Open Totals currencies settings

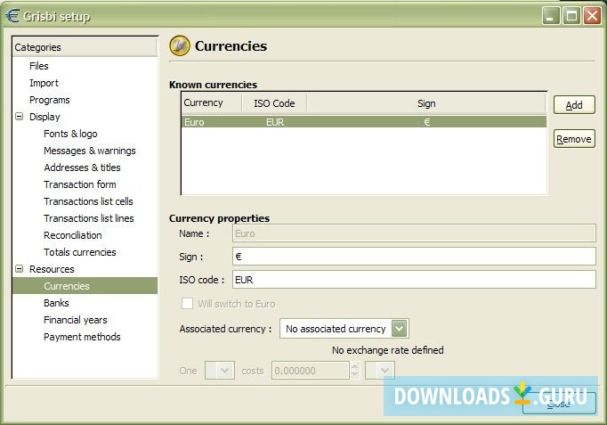[80, 252]
